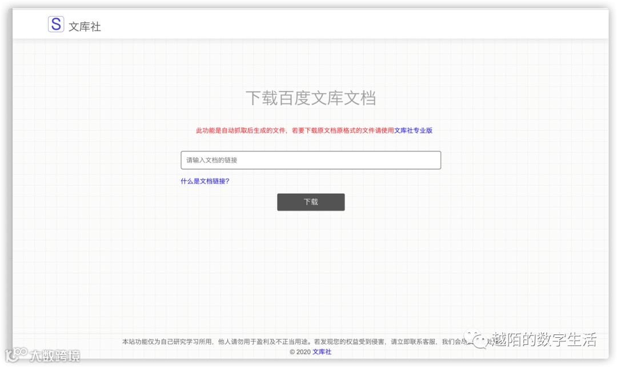Open the 什么是文档链接? help link
617x367 pixels.
(x=205, y=181)
